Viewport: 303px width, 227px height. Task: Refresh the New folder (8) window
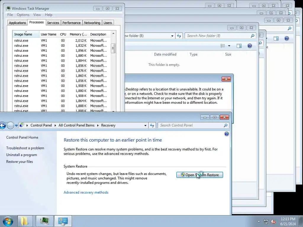pos(179,36)
